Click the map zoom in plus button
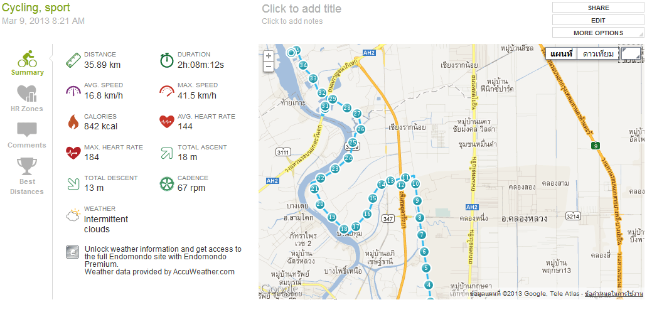The image size is (647, 312). 269,56
